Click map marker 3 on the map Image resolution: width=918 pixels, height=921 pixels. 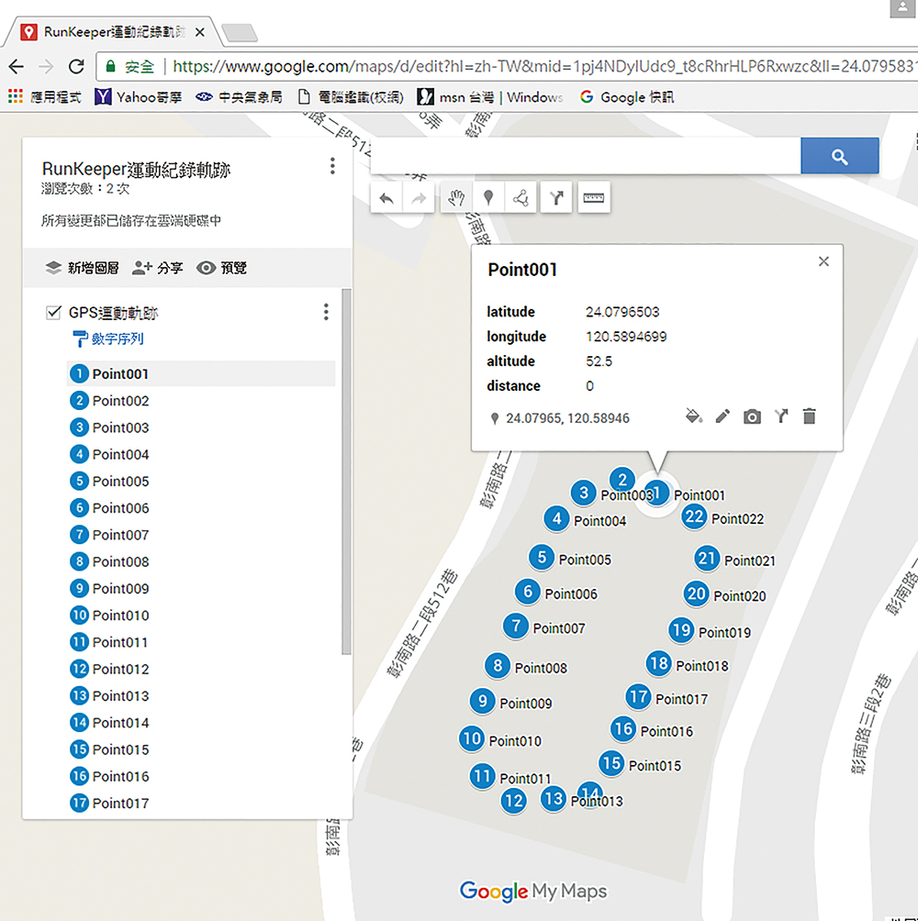pos(584,493)
